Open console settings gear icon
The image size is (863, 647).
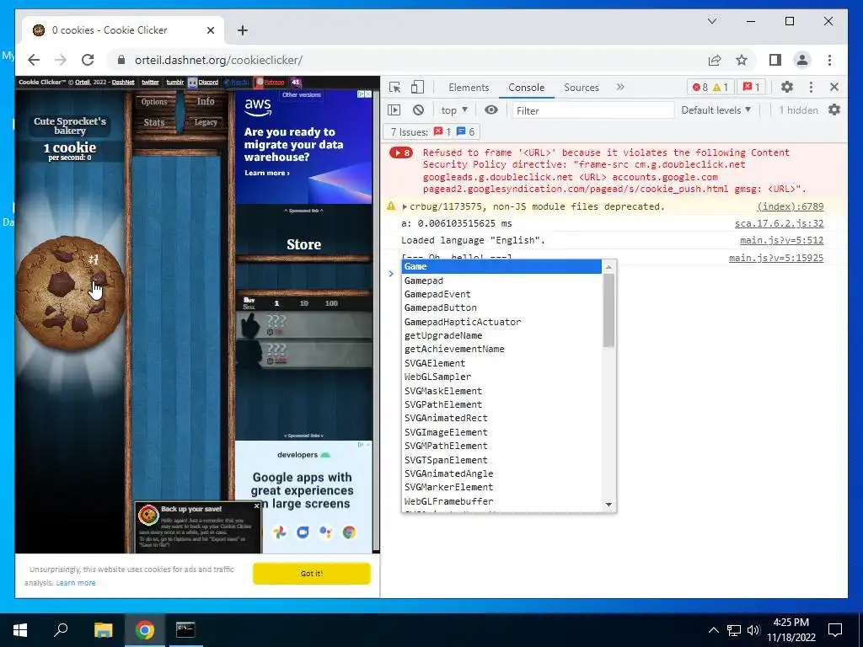[x=834, y=110]
